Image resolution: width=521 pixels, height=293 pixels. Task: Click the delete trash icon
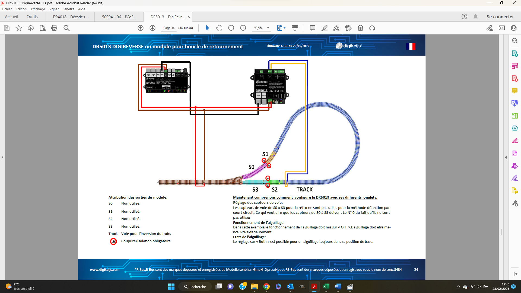360,28
